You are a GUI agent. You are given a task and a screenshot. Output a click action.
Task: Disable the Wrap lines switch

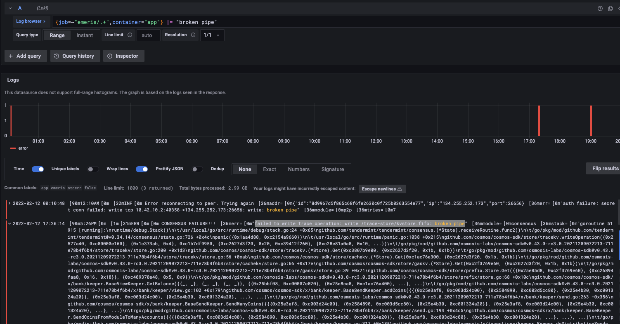(x=142, y=169)
